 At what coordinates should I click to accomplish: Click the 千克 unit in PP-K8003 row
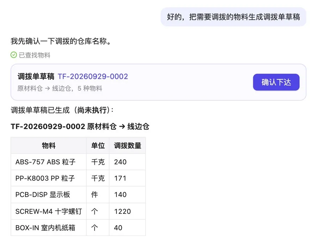click(x=98, y=178)
